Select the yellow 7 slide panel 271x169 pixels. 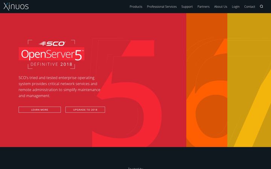pos(249,80)
